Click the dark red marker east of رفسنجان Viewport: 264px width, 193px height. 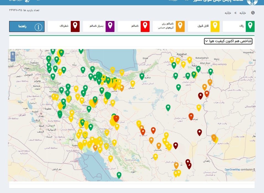176,145
